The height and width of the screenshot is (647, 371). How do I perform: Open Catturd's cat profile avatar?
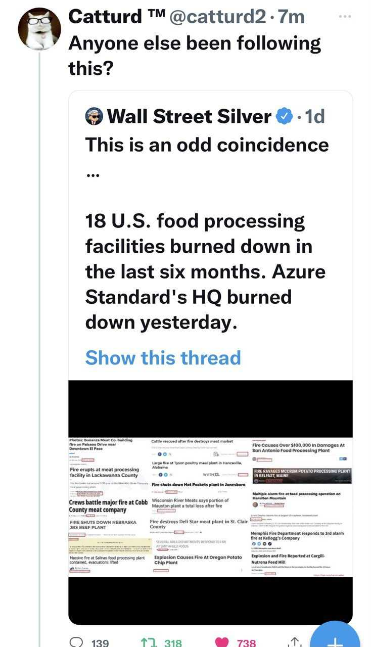click(x=39, y=29)
